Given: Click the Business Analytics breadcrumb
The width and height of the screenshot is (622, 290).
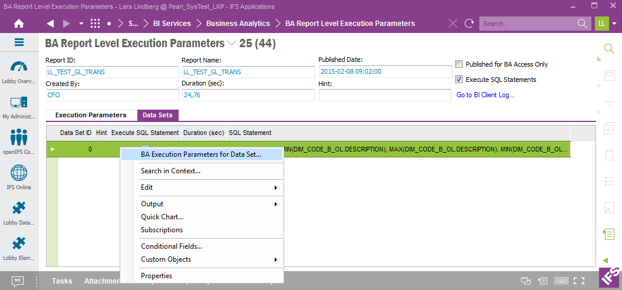Looking at the screenshot, I should pyautogui.click(x=238, y=24).
